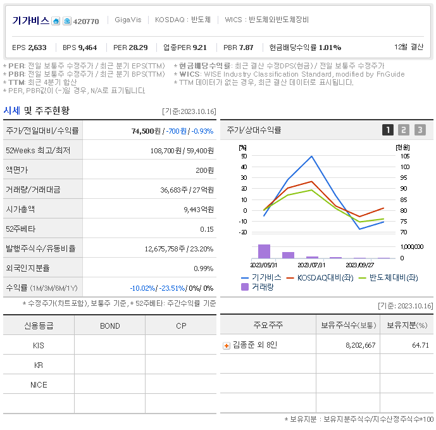Click the -10.02% 1M return value
Image resolution: width=436 pixels, height=430 pixels.
[142, 288]
